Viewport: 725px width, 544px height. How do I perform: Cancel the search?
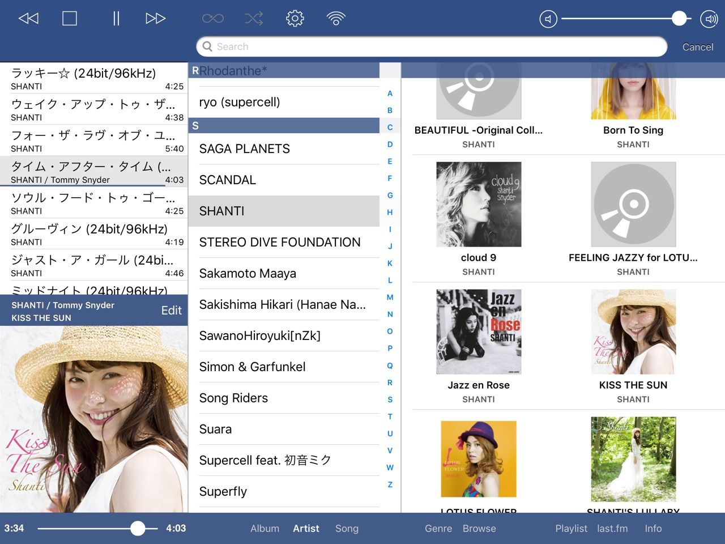click(698, 47)
